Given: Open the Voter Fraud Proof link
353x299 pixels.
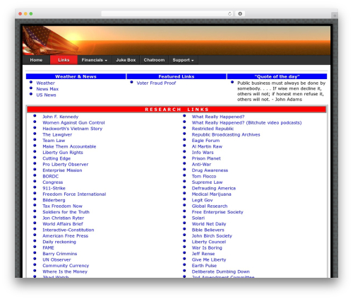Looking at the screenshot, I should (156, 83).
